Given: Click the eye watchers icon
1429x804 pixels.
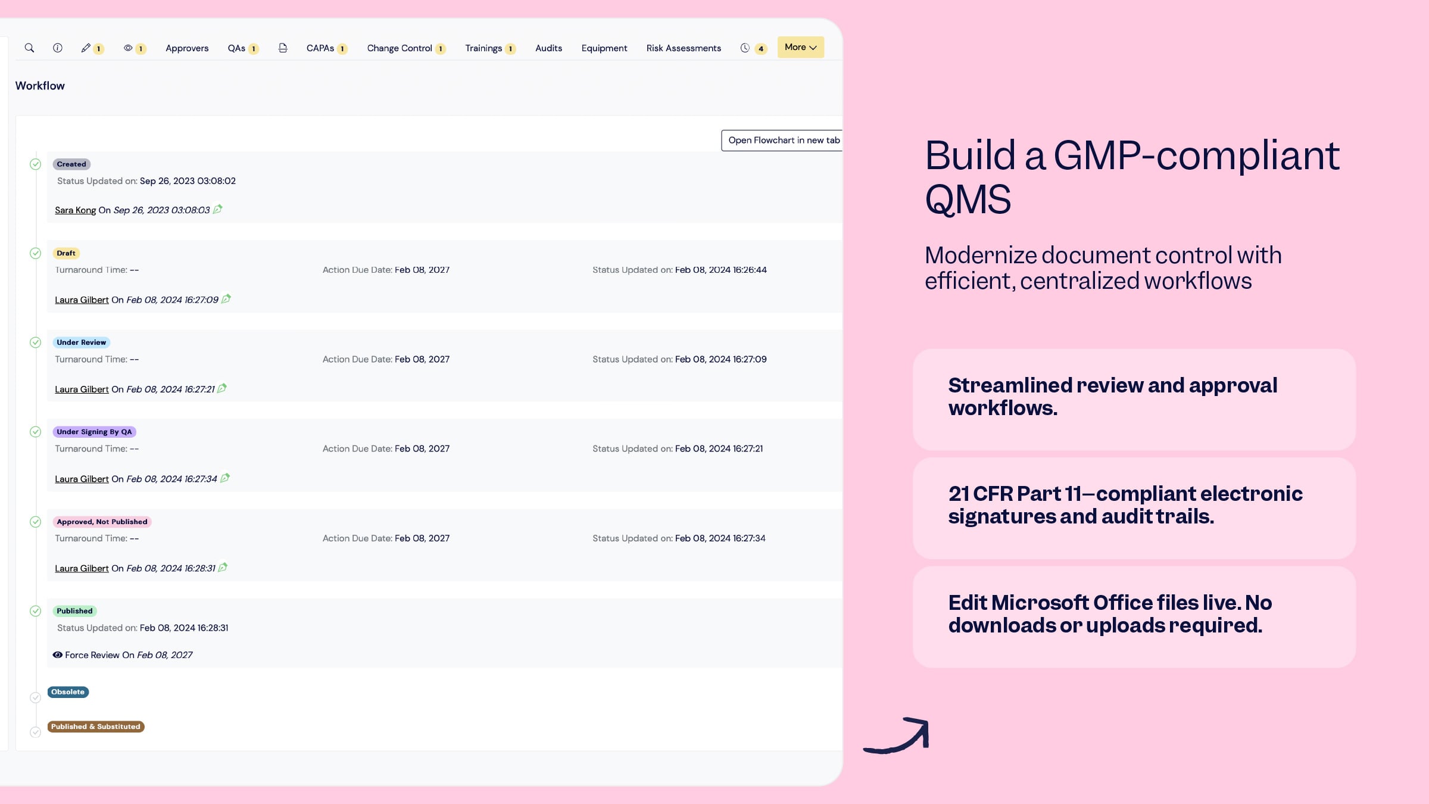Looking at the screenshot, I should coord(128,48).
